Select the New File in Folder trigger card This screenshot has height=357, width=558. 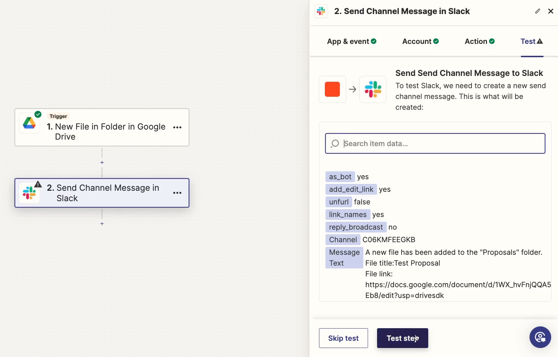pyautogui.click(x=102, y=127)
